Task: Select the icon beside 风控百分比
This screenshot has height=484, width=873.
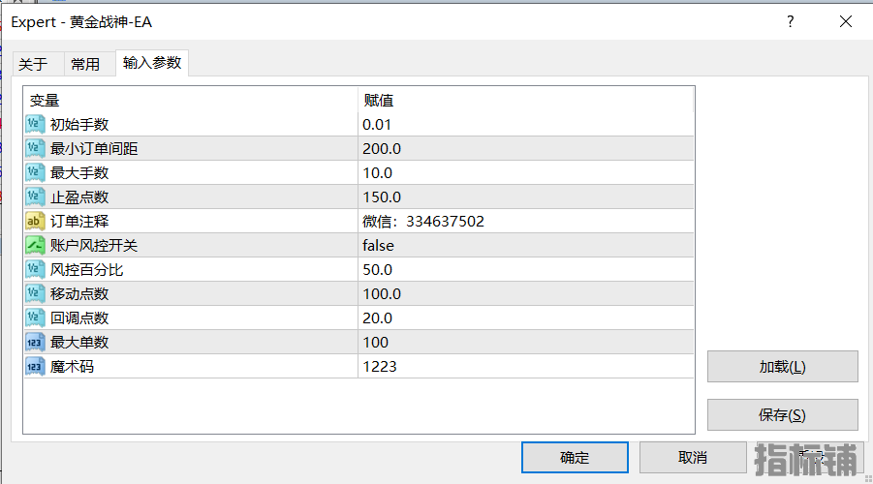Action: coord(35,269)
